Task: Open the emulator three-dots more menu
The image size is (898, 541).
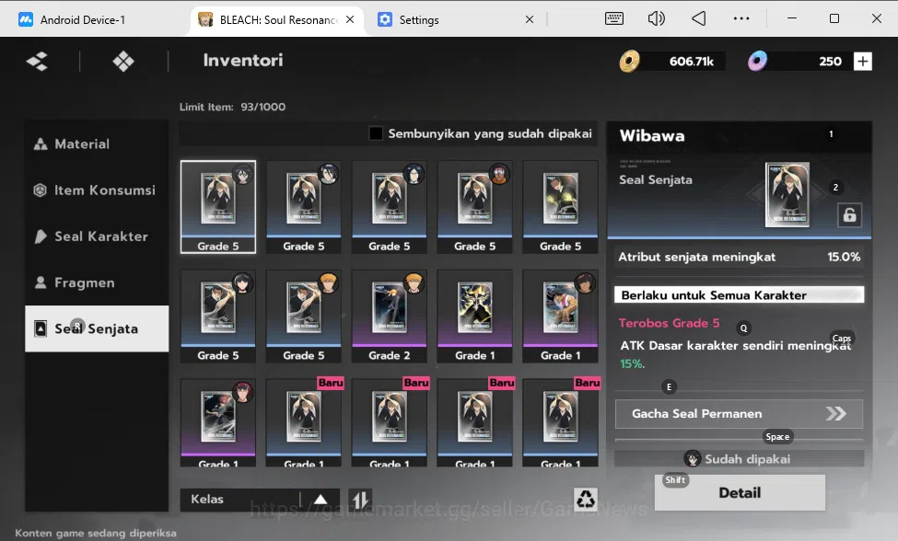Action: point(741,18)
